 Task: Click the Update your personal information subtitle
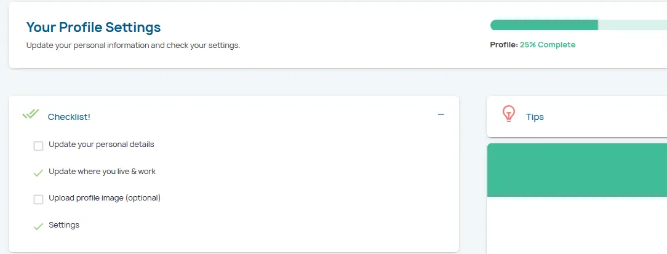(133, 46)
